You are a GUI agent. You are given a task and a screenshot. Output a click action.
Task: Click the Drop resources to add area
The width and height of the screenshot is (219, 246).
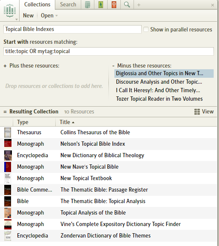pyautogui.click(x=54, y=86)
